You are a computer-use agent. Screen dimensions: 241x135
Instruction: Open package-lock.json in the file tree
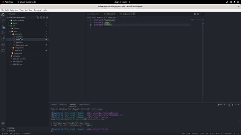point(19,59)
